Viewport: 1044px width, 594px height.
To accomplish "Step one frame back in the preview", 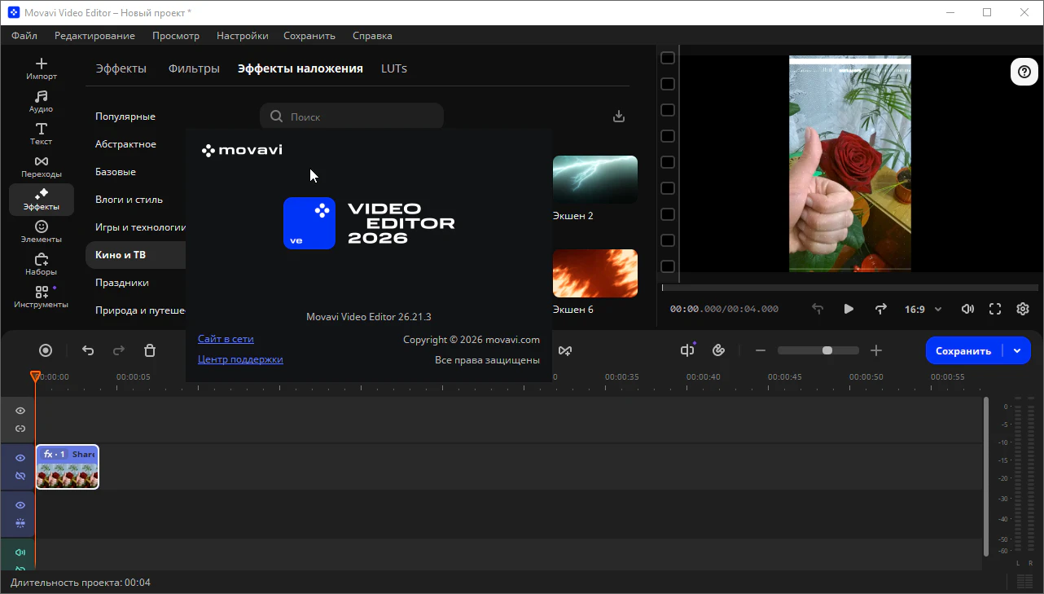I will tap(818, 309).
